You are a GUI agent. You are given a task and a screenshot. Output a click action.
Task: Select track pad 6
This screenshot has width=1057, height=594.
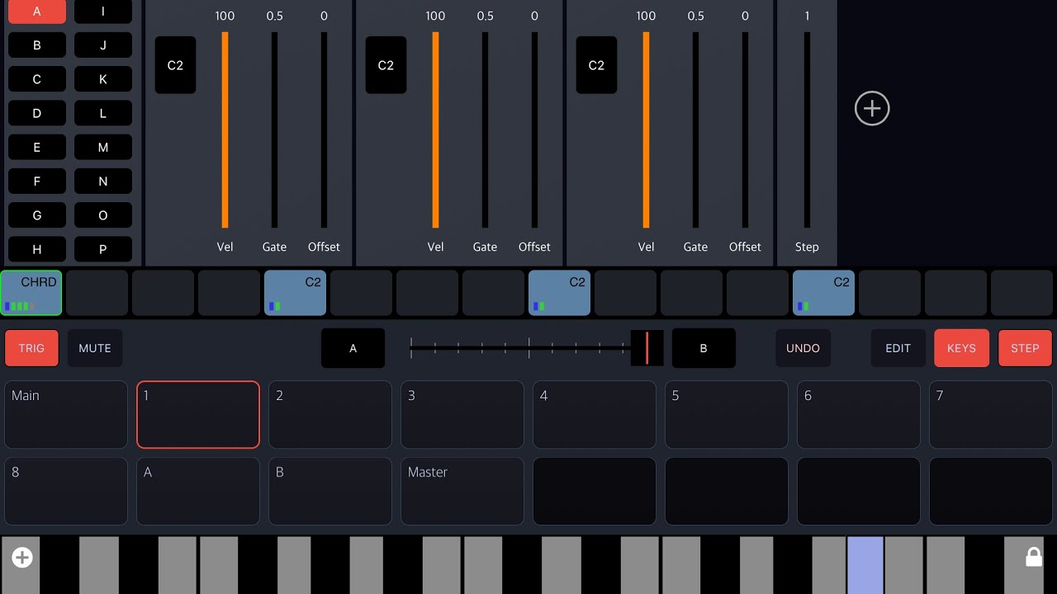859,415
